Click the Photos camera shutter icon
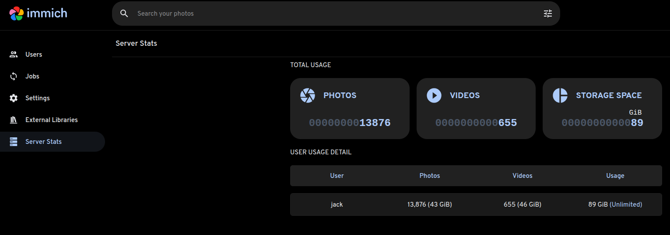This screenshot has width=670, height=235. [x=308, y=95]
